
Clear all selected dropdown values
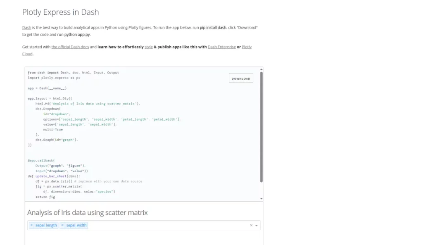(251, 225)
